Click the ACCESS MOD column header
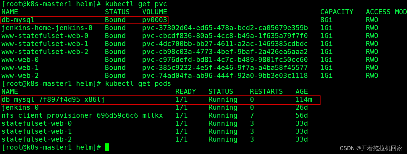The height and width of the screenshot is (154, 407). [x=386, y=12]
